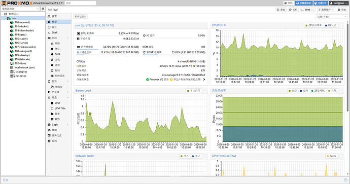Toggle Some legend in CPU Pressure Stall
Viewport: 350px width, 184px height.
pos(331,156)
